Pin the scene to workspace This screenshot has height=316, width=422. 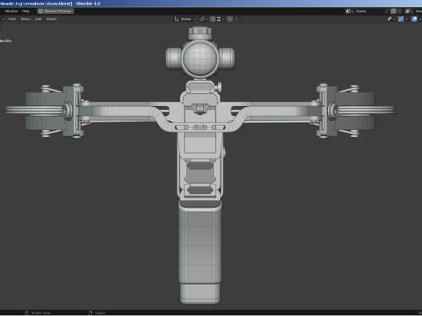387,11
